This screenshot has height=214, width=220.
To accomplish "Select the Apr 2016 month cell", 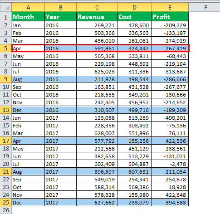I will [x=28, y=49].
